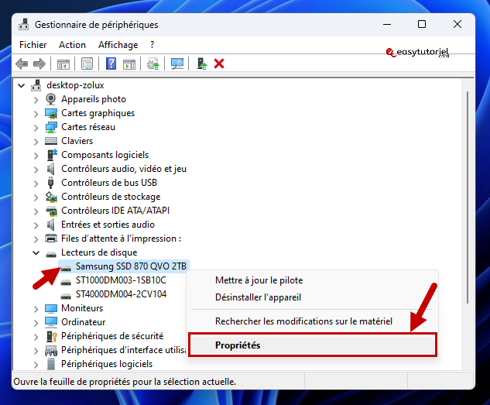Open the Action menu
490x405 pixels.
pyautogui.click(x=72, y=45)
